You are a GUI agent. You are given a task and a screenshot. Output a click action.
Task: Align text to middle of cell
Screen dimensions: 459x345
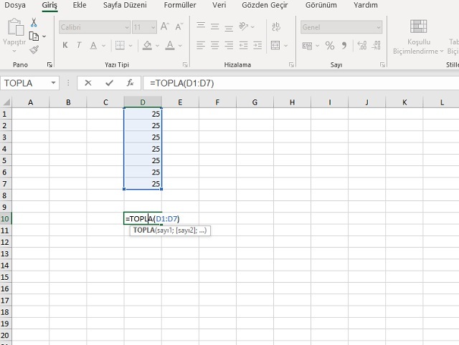(x=215, y=27)
